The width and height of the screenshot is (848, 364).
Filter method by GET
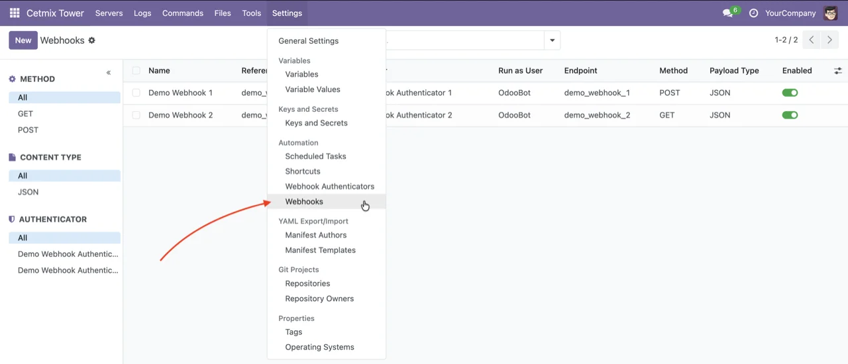tap(65, 114)
